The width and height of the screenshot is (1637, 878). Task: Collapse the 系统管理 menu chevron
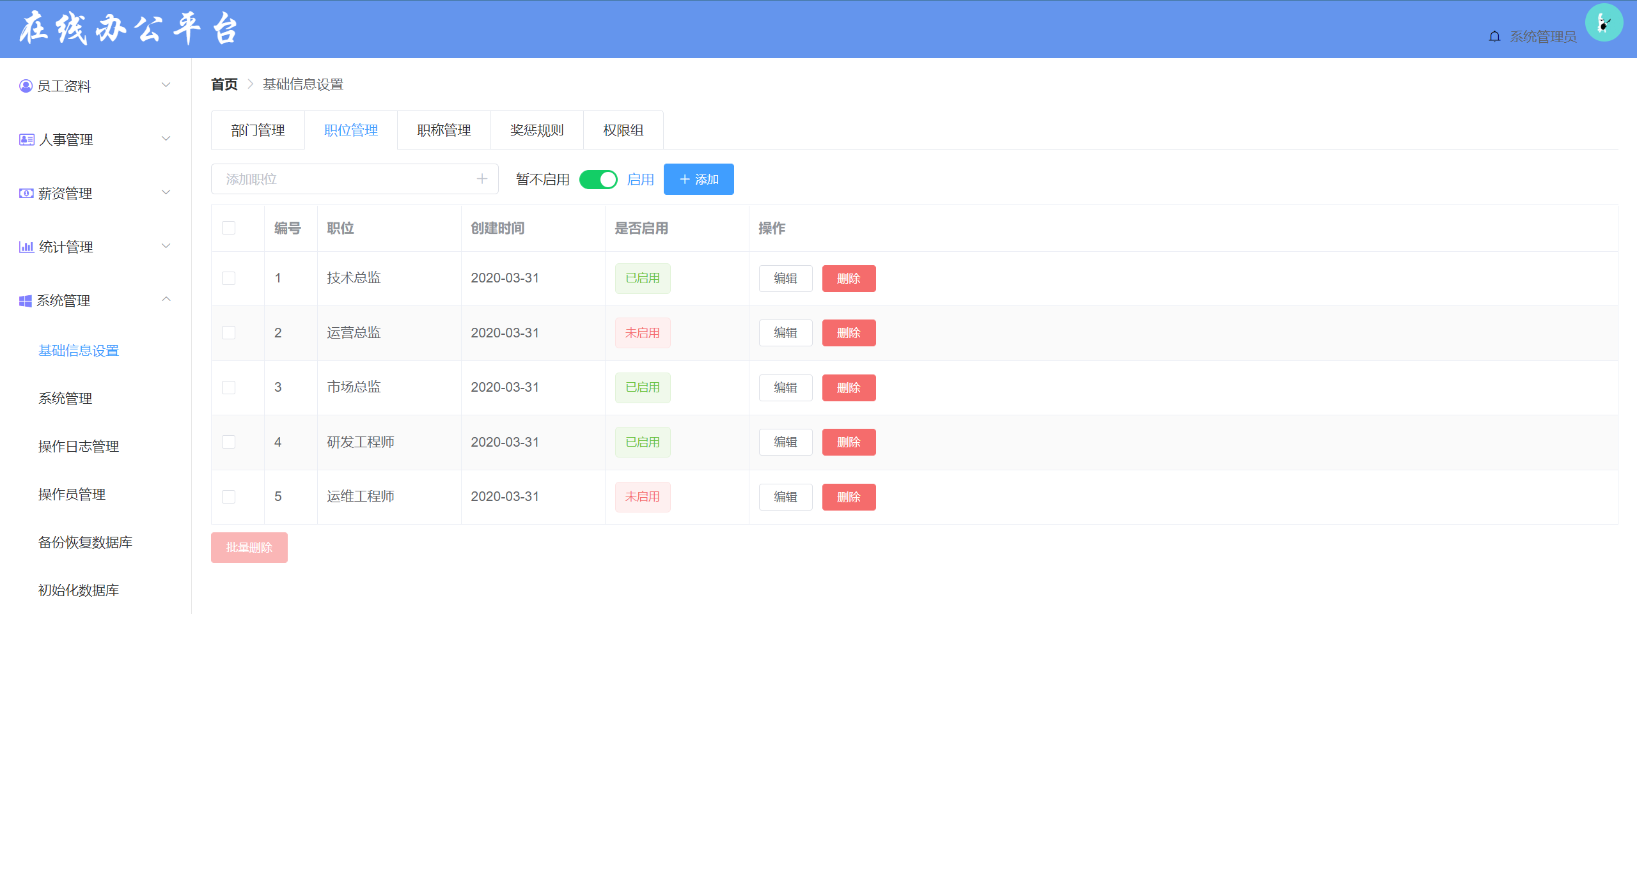click(x=166, y=299)
